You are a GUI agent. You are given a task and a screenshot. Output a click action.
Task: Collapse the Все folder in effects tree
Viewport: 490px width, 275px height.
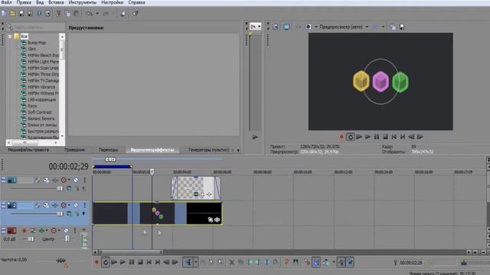pos(10,37)
